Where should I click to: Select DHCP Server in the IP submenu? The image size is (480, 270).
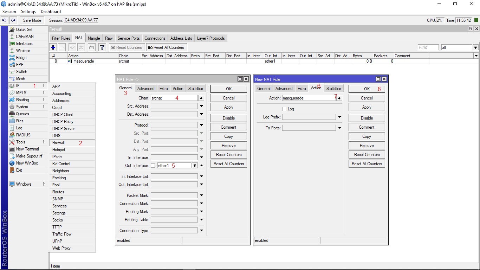[72, 129]
